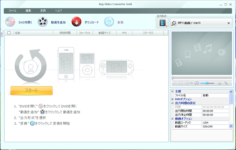
Task: Open the 変換 menu in the menu bar
Action: tap(43, 11)
